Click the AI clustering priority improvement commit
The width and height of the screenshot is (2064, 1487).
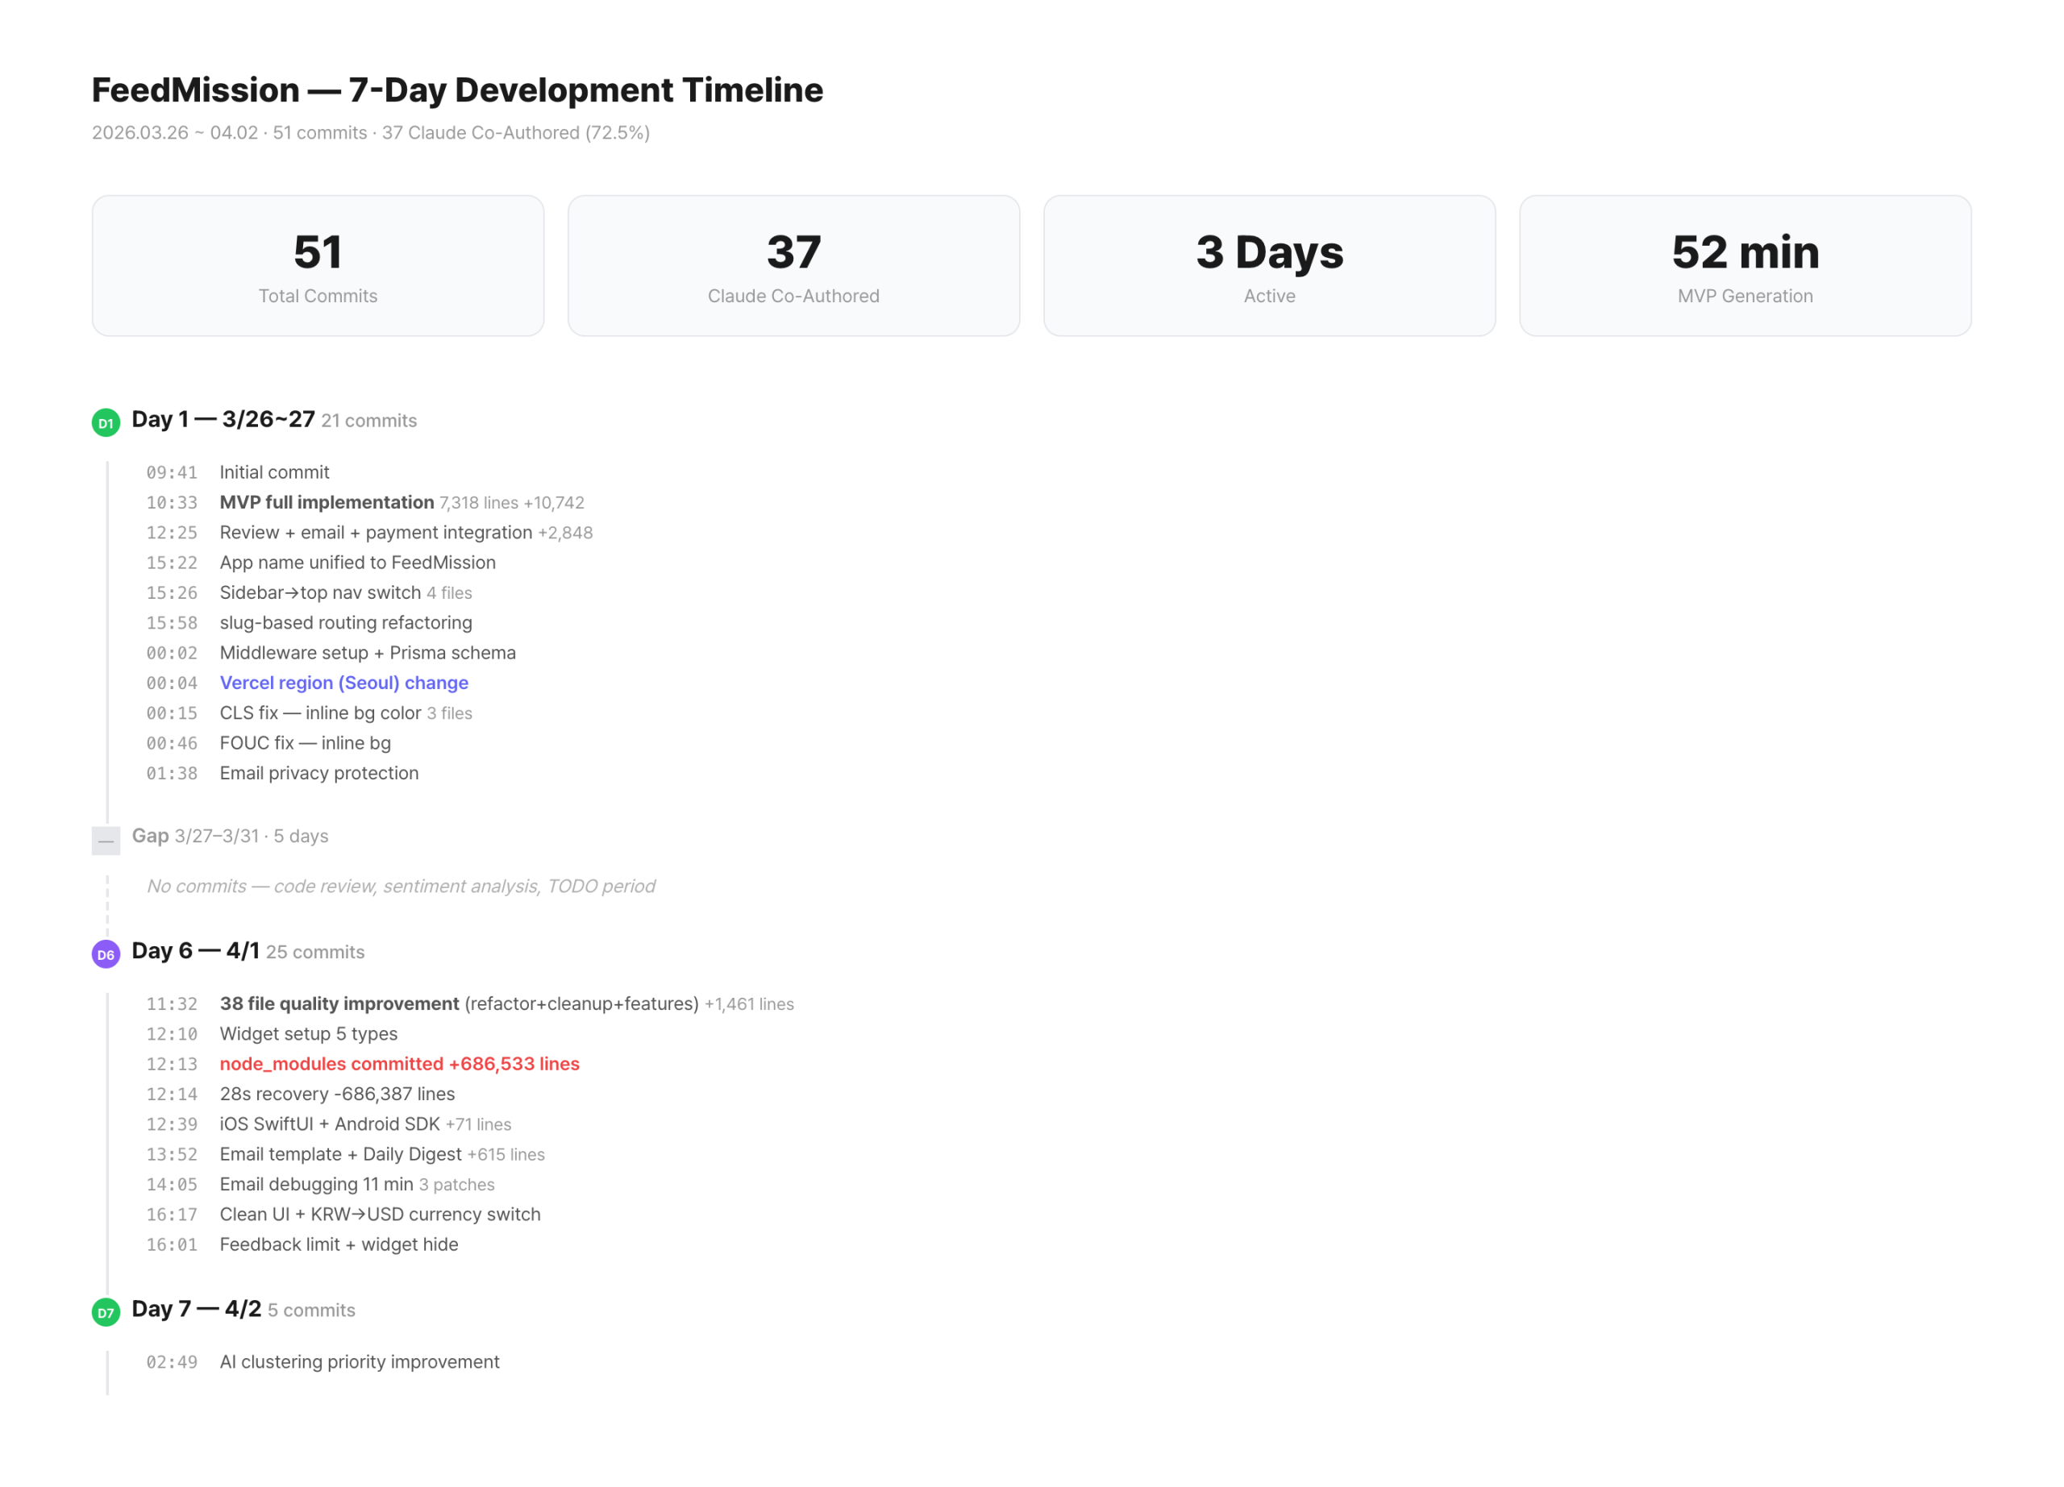tap(359, 1361)
